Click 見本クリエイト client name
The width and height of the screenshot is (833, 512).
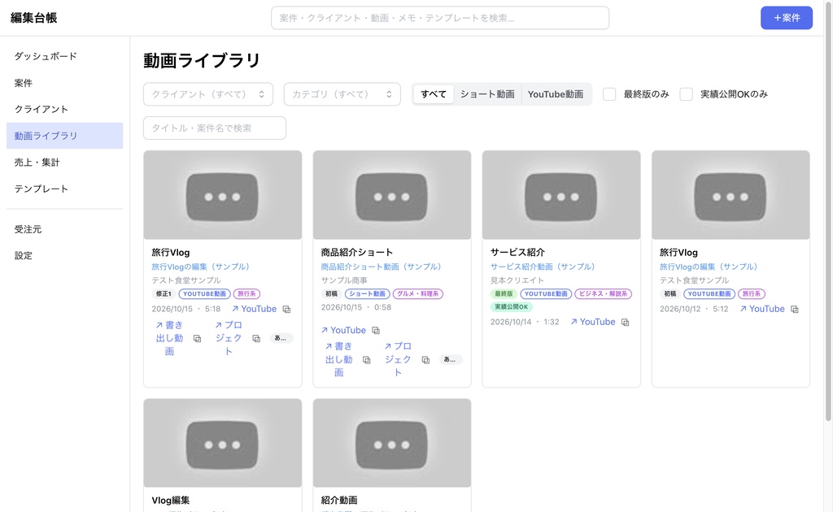(517, 280)
